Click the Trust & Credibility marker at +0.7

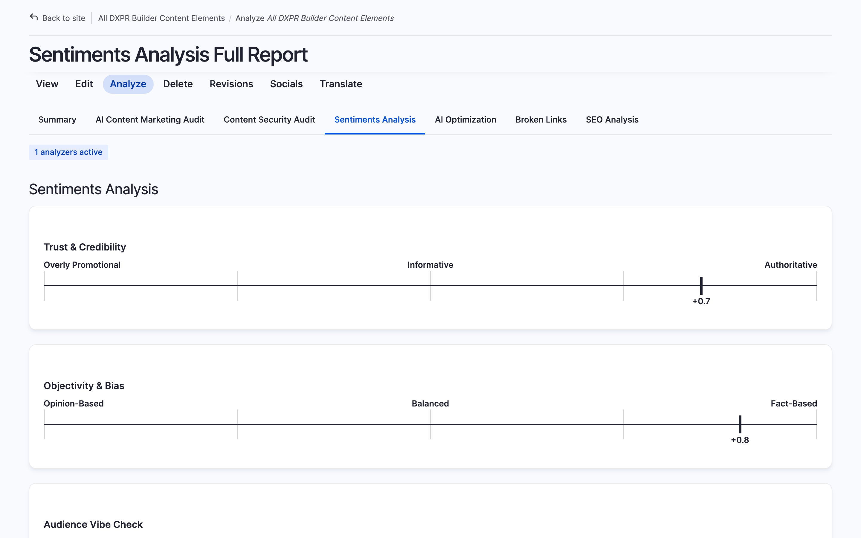(701, 285)
